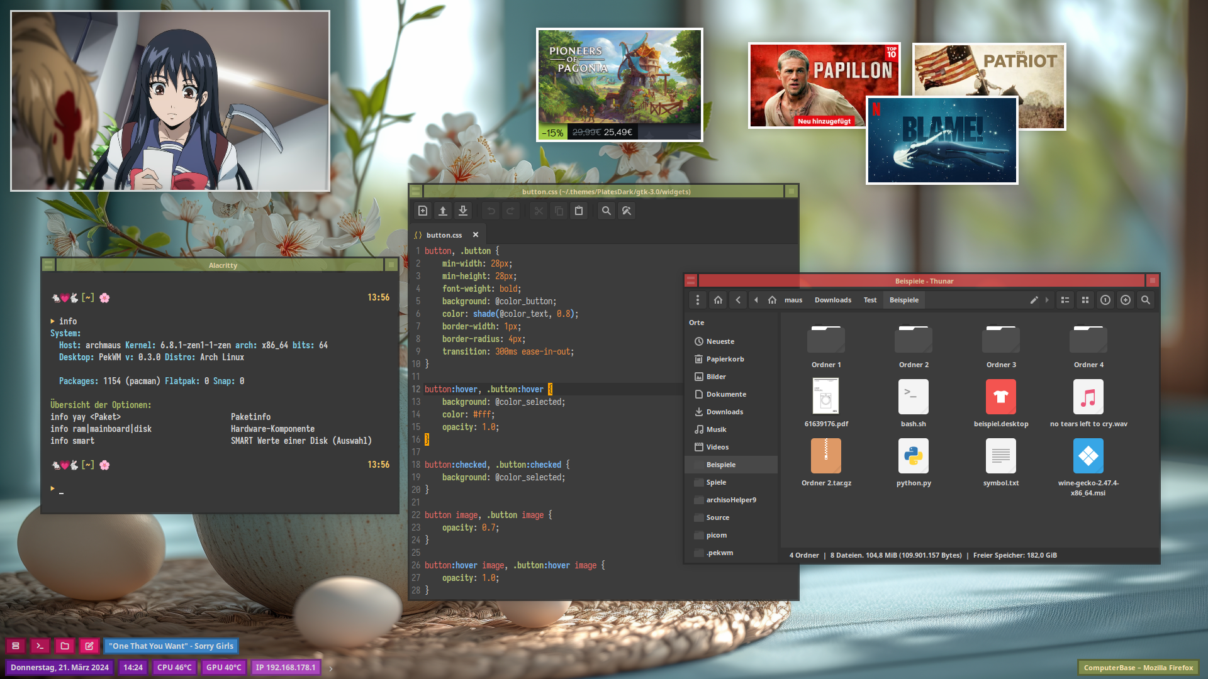Open find-and-replace tool in the editor

pos(627,211)
